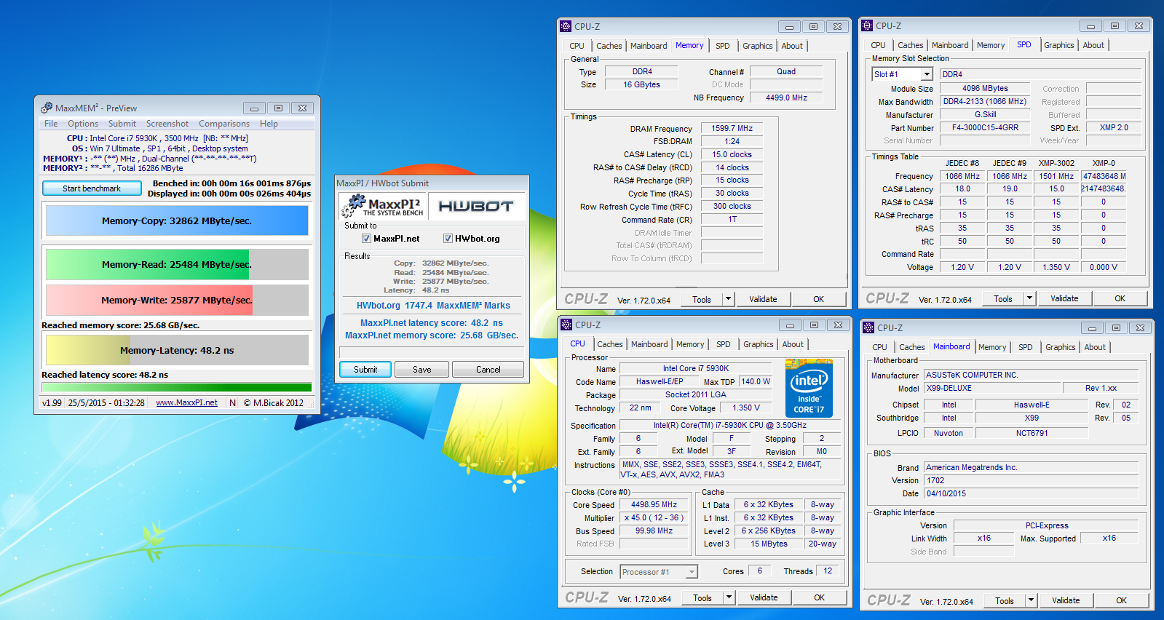1164x620 pixels.
Task: Open the MaxxMEM Submit menu
Action: (122, 124)
